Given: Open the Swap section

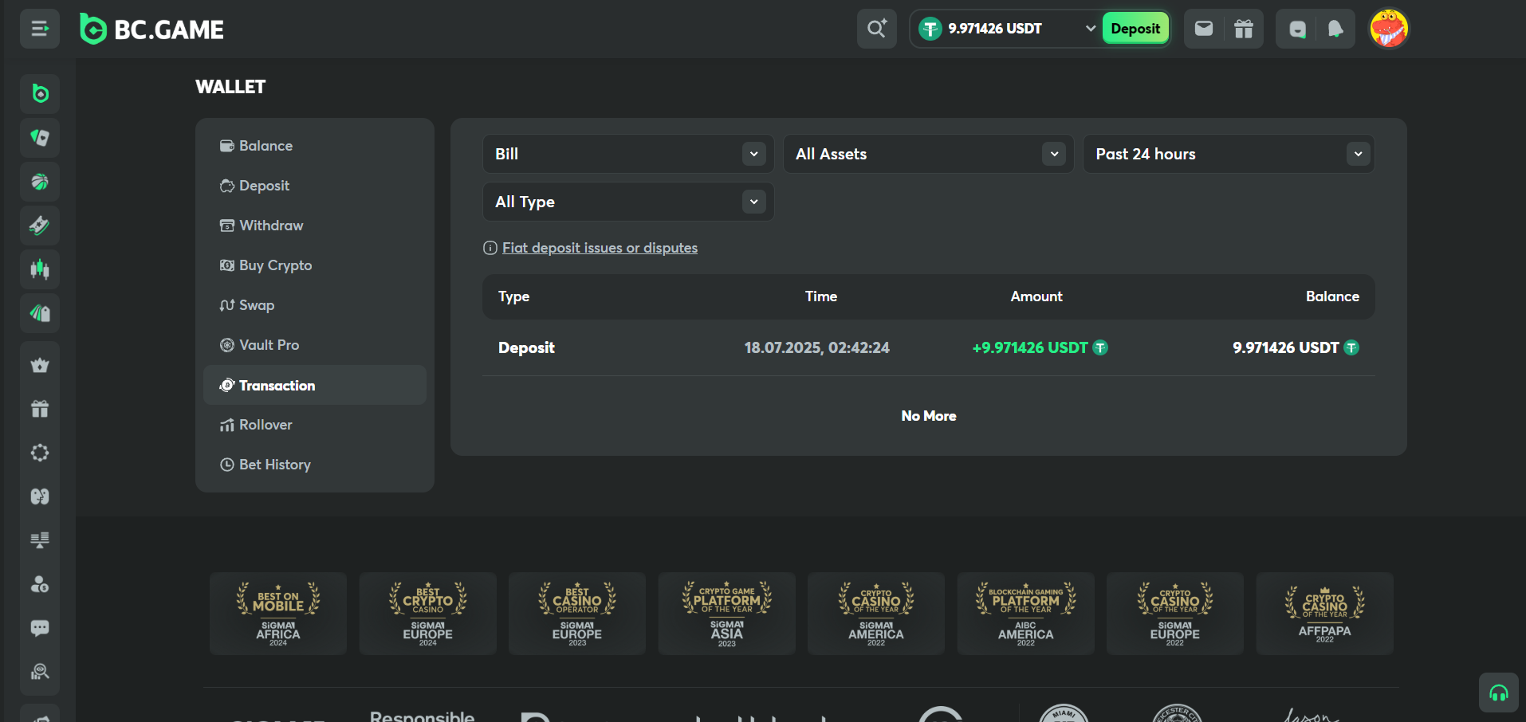Looking at the screenshot, I should pos(315,305).
